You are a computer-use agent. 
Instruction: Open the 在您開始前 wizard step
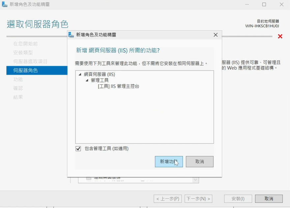[x=25, y=44]
